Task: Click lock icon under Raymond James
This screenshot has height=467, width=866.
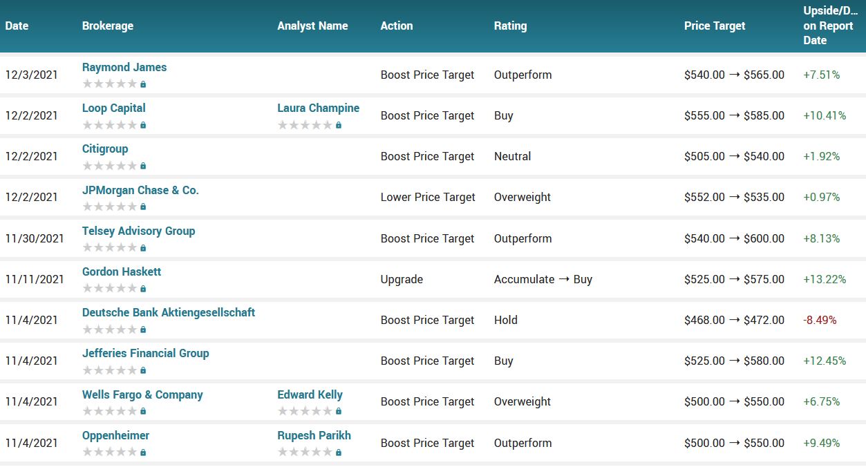Action: (x=143, y=84)
